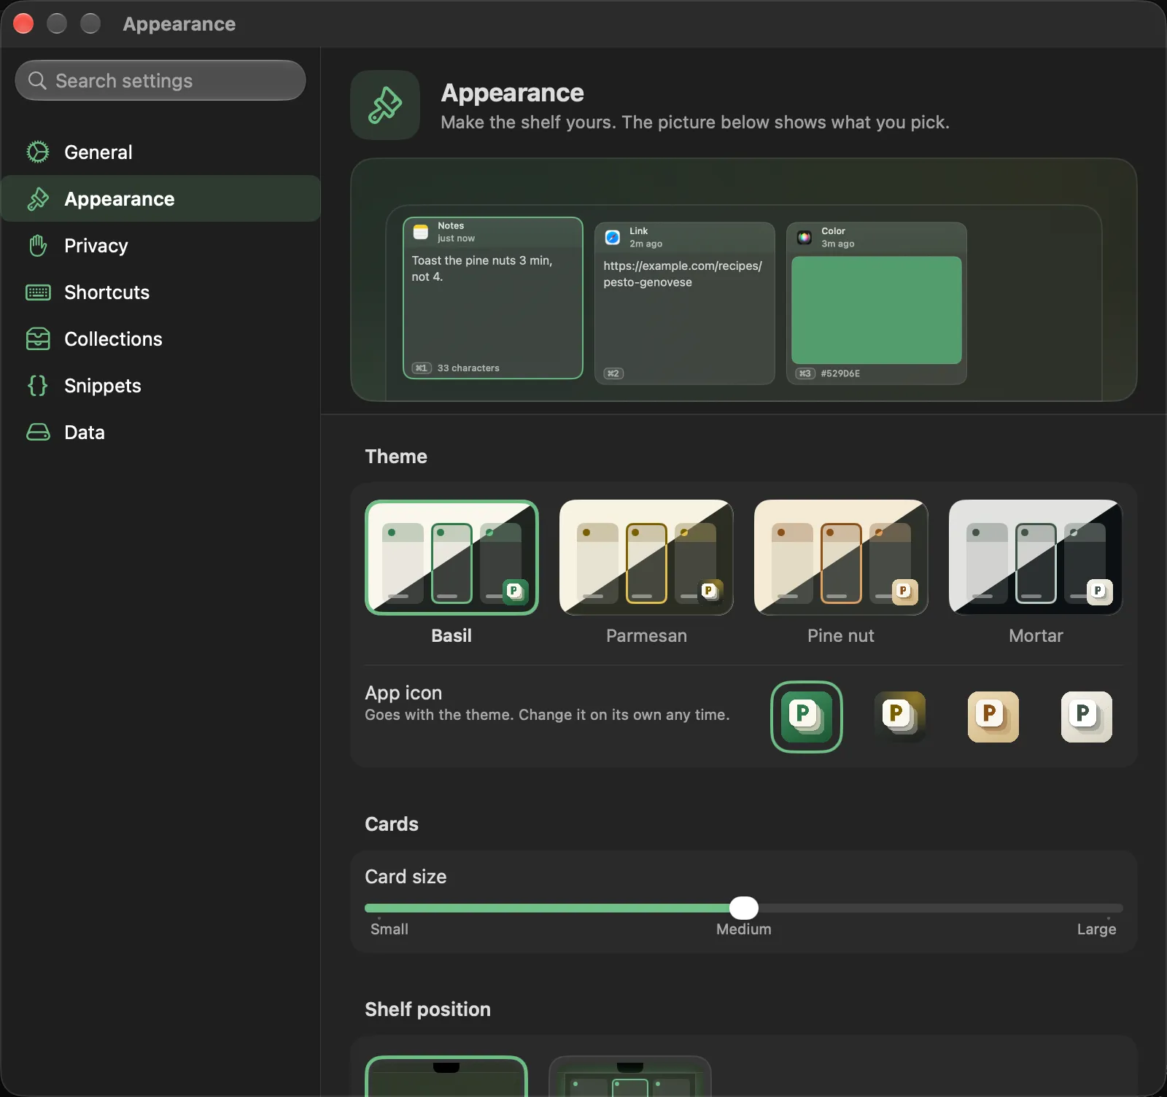
Task: Click the Shortcuts keyboard icon
Action: 38,292
